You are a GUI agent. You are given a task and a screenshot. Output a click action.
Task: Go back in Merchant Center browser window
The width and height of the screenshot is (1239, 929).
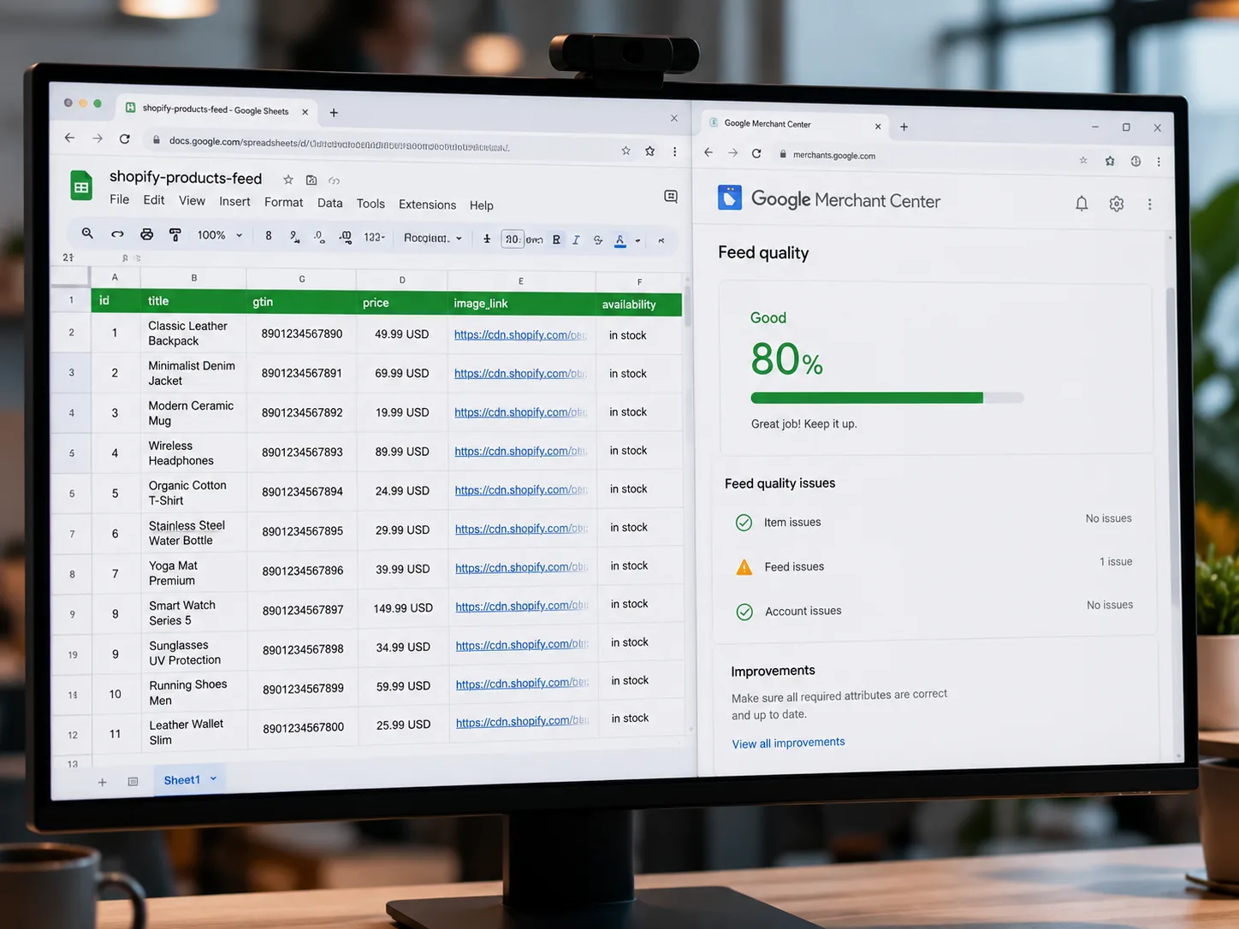pyautogui.click(x=708, y=152)
